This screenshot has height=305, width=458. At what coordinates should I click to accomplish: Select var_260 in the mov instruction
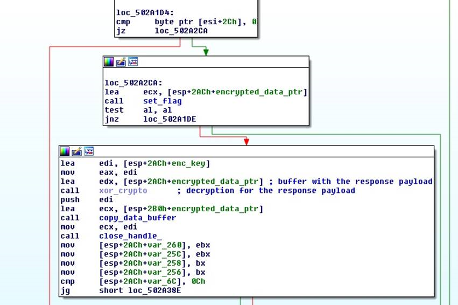(x=170, y=245)
